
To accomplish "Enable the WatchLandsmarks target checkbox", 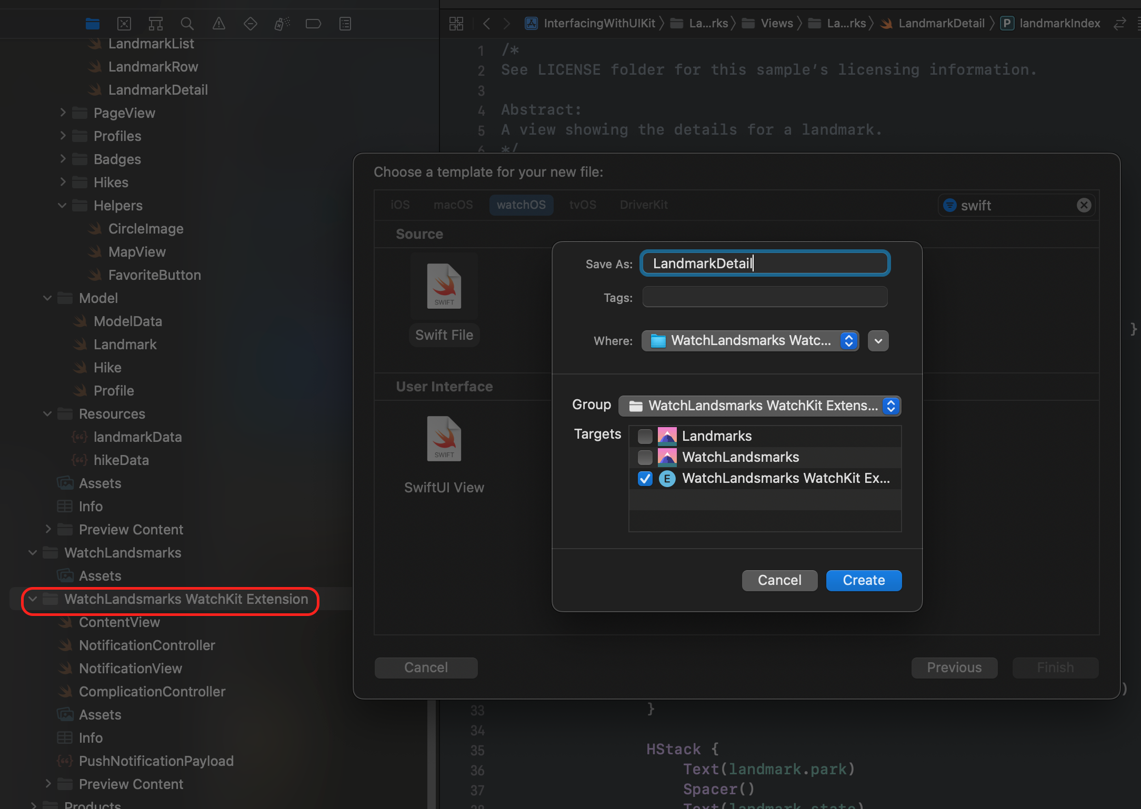I will click(645, 457).
